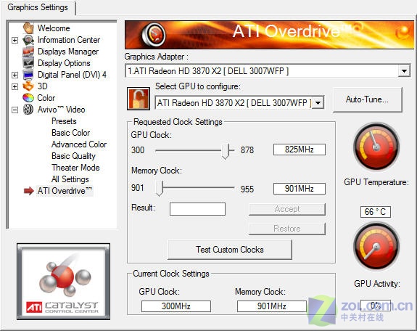
Task: Click the requested memory clock 901MHz field
Action: click(300, 189)
